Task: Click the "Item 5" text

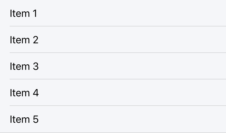Action: [x=24, y=119]
